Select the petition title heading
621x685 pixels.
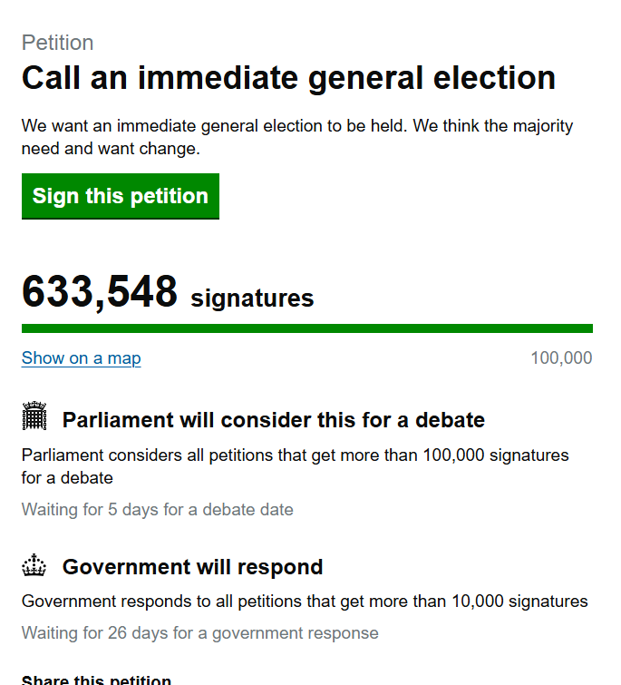pos(288,78)
